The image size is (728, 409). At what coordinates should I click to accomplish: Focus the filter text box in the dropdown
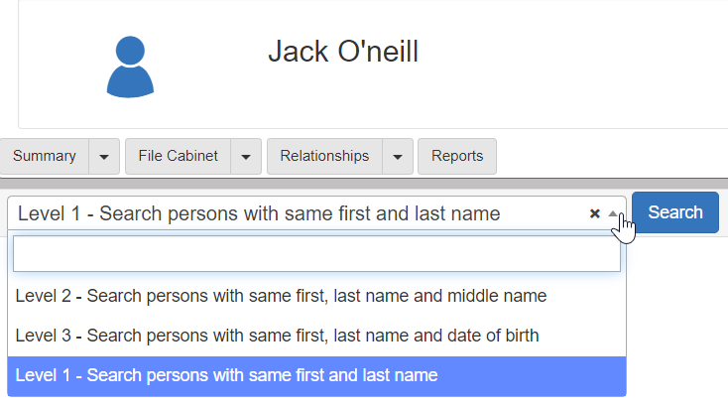316,254
